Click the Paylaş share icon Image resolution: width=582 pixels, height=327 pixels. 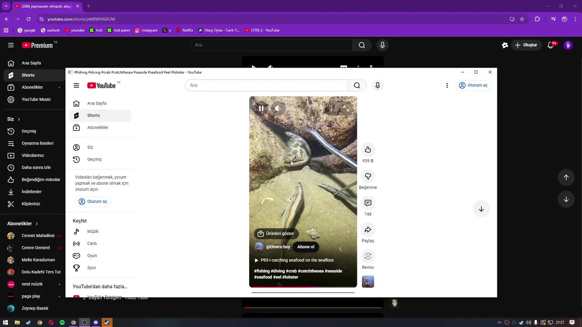click(x=368, y=229)
